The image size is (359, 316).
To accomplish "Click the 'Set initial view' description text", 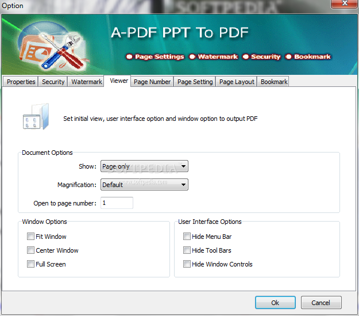I will tap(160, 119).
